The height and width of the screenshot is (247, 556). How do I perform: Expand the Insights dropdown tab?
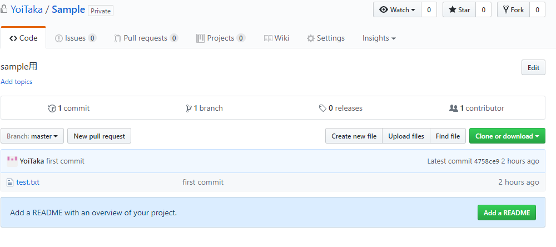click(379, 38)
